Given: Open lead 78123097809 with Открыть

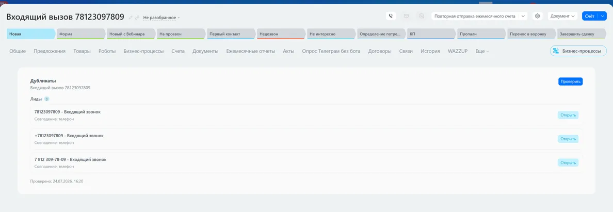Looking at the screenshot, I should [x=568, y=115].
